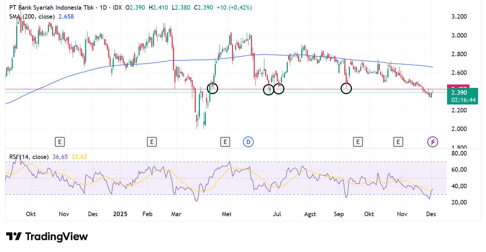The image size is (486, 252).
Task: Click the RSI (14, close) indicator label
Action: coord(29,157)
